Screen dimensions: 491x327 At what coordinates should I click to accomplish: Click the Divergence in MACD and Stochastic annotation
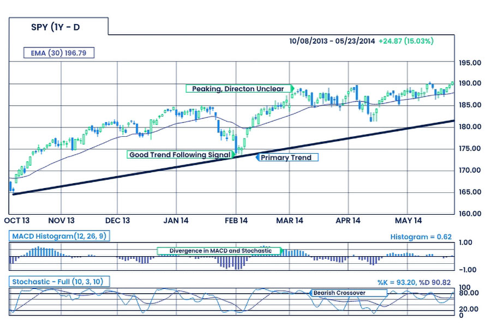click(x=220, y=251)
